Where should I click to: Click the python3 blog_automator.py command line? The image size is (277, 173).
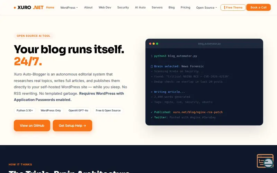pyautogui.click(x=174, y=56)
